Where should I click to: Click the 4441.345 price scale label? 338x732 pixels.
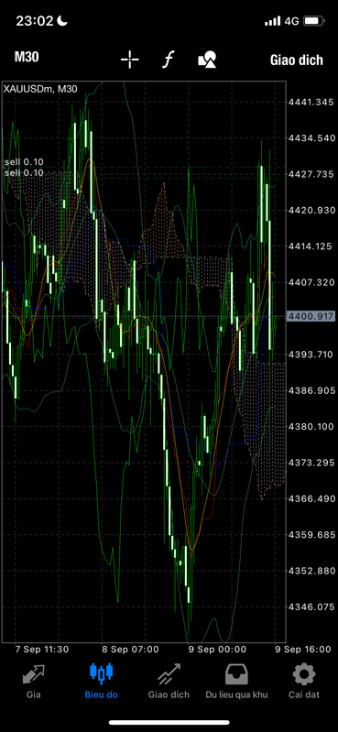(311, 102)
